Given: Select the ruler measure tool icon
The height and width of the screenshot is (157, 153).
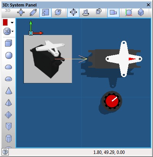Looking at the screenshot, I should pos(33,12).
